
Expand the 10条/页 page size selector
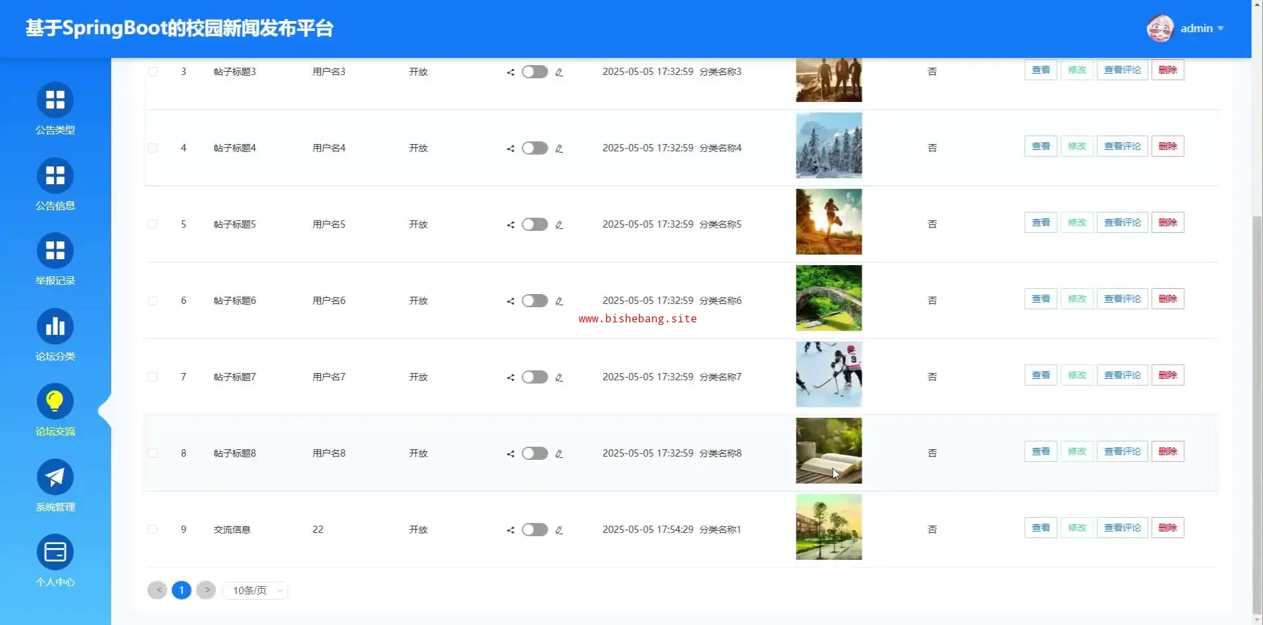coord(255,591)
